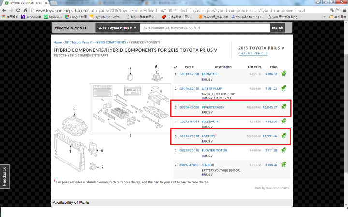Add INVERTER ASSY to cart
The height and width of the screenshot is (217, 348).
284,107
